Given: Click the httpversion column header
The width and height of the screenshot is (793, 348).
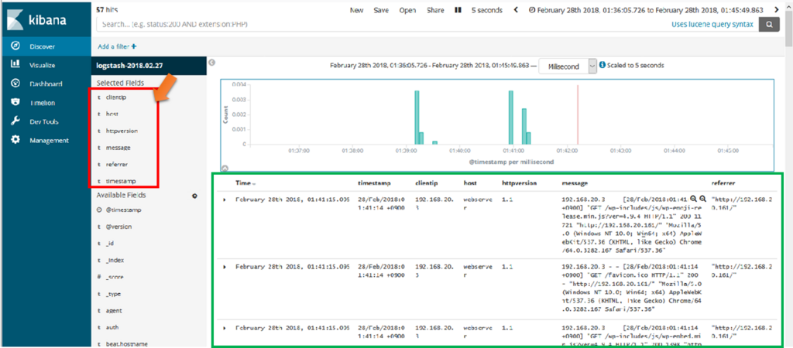Looking at the screenshot, I should pos(520,183).
